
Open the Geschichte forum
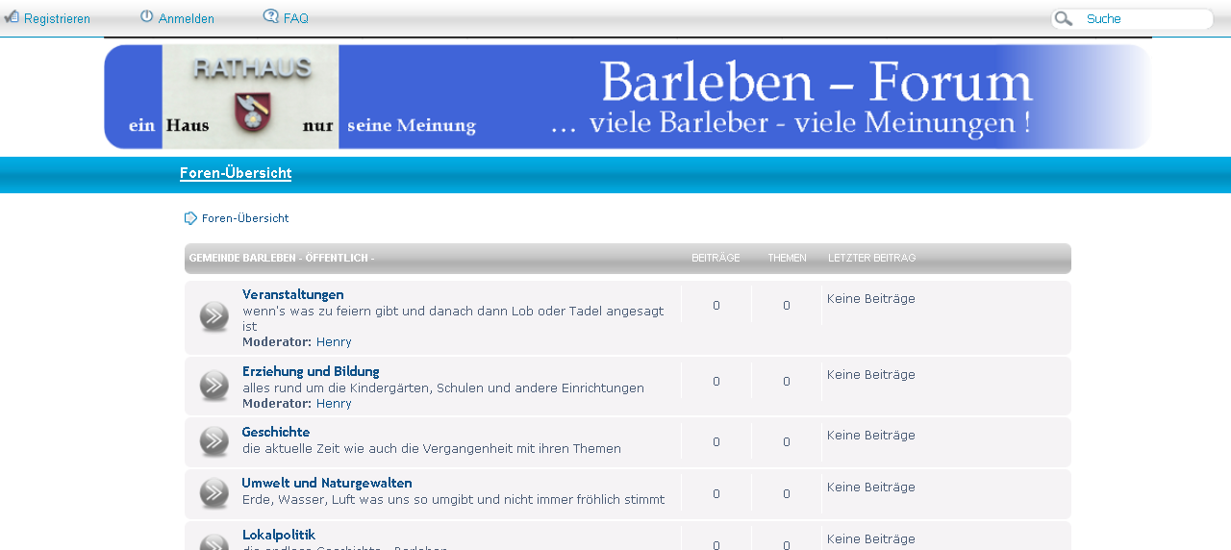click(275, 432)
